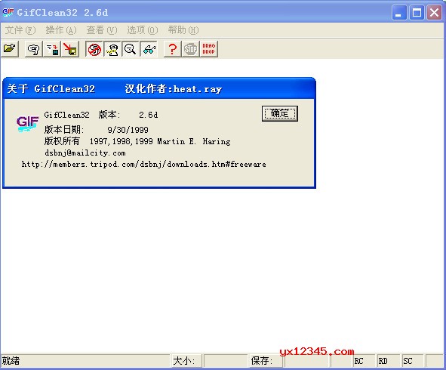Open the 选项(O) menu
This screenshot has height=370, width=446.
(142, 30)
